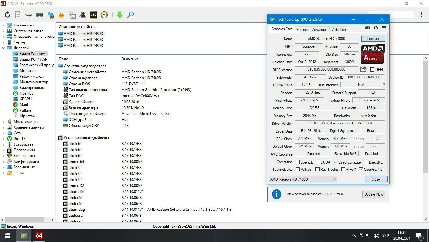The image size is (429, 242).
Task: Expand the Компьютер tree node
Action: click(3, 25)
